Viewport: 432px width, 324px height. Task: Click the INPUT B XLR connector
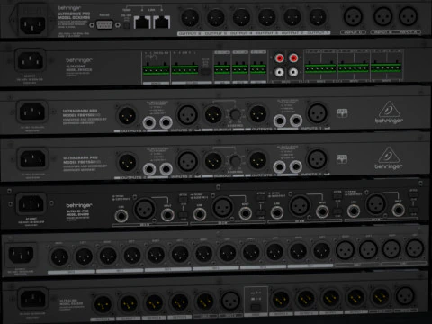[383, 16]
